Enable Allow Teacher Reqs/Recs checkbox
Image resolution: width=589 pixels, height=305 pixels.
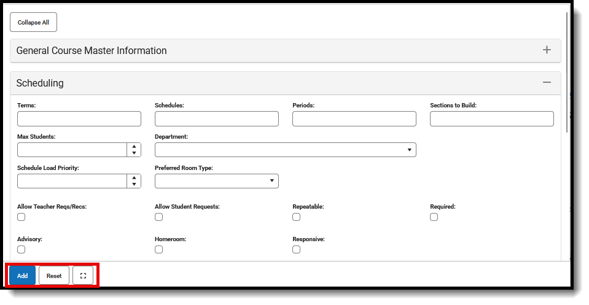(21, 217)
